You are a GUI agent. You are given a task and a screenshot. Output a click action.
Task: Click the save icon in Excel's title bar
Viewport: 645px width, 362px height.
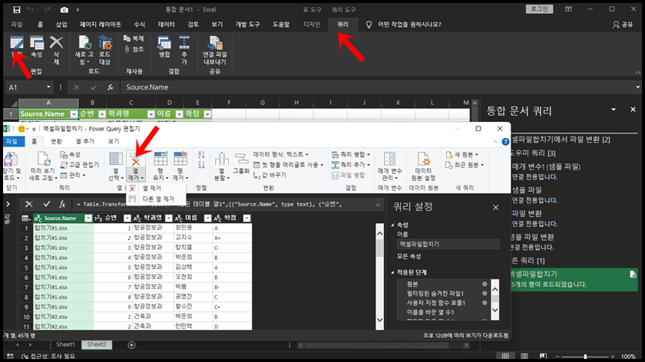click(x=16, y=9)
